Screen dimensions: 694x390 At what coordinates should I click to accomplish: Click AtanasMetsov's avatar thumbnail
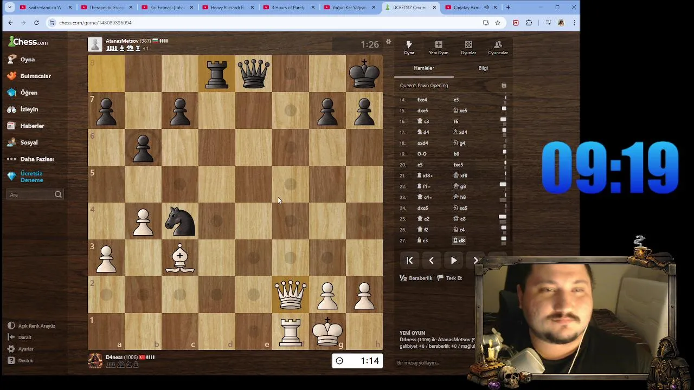tap(95, 44)
